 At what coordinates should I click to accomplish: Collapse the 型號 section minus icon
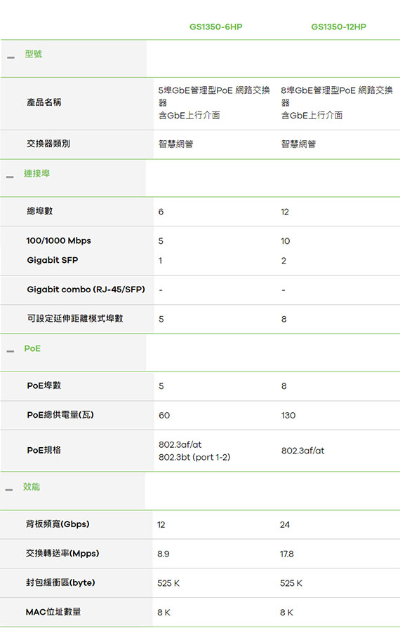[x=11, y=57]
